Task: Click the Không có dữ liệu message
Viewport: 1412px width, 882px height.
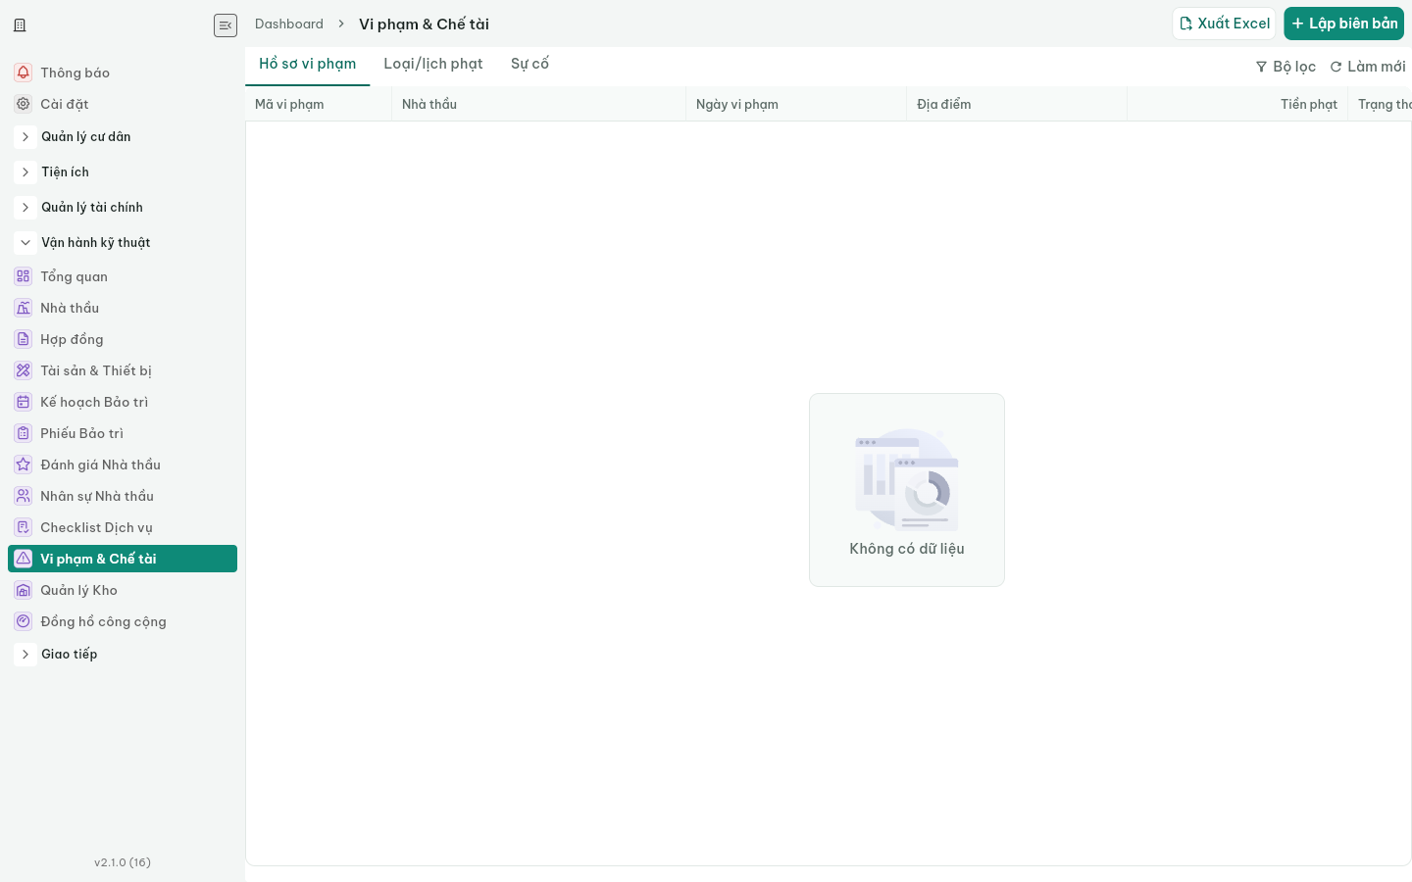Action: pos(907,549)
